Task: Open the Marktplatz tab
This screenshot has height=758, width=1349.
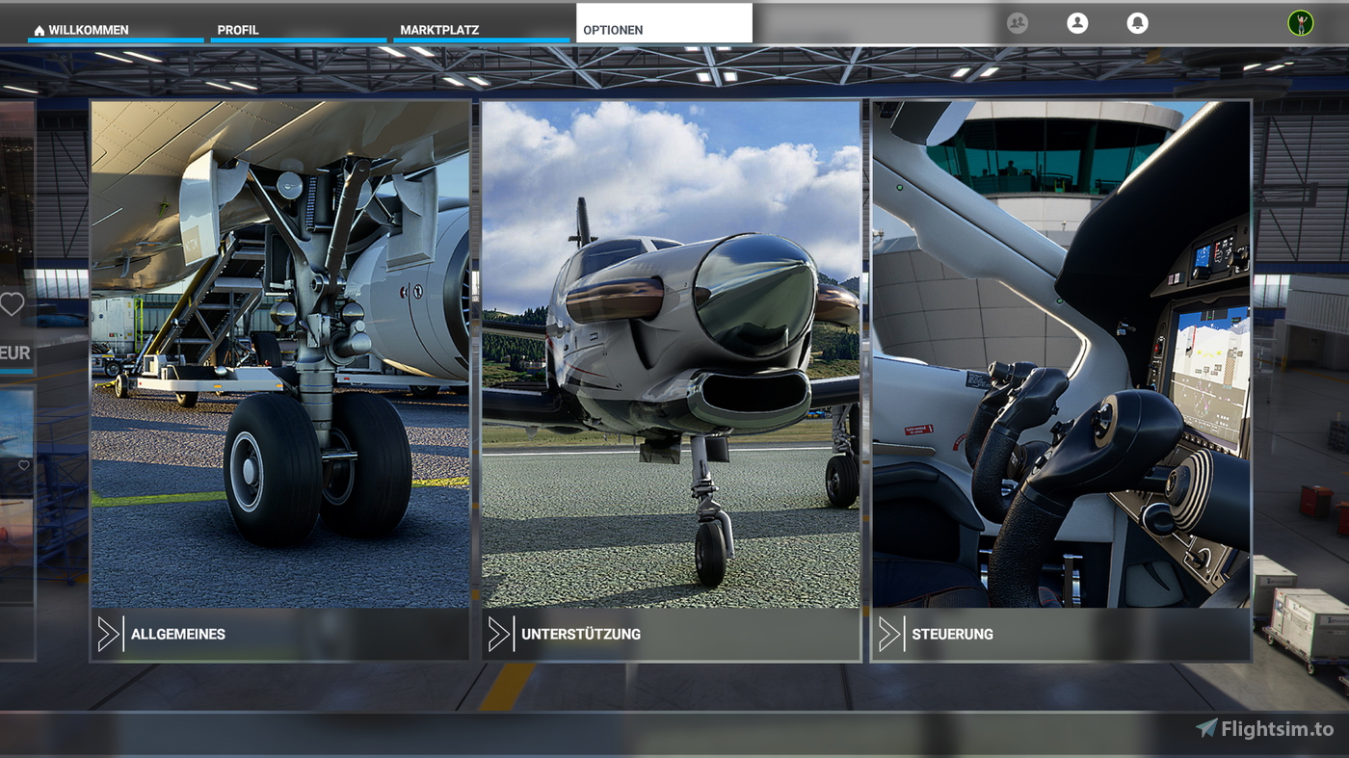Action: 439,29
